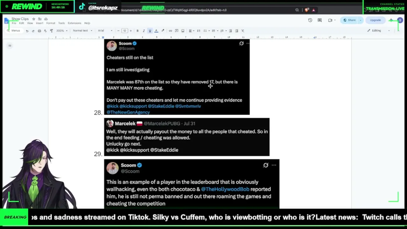
Task: Open the text color picker
Action: click(x=156, y=31)
